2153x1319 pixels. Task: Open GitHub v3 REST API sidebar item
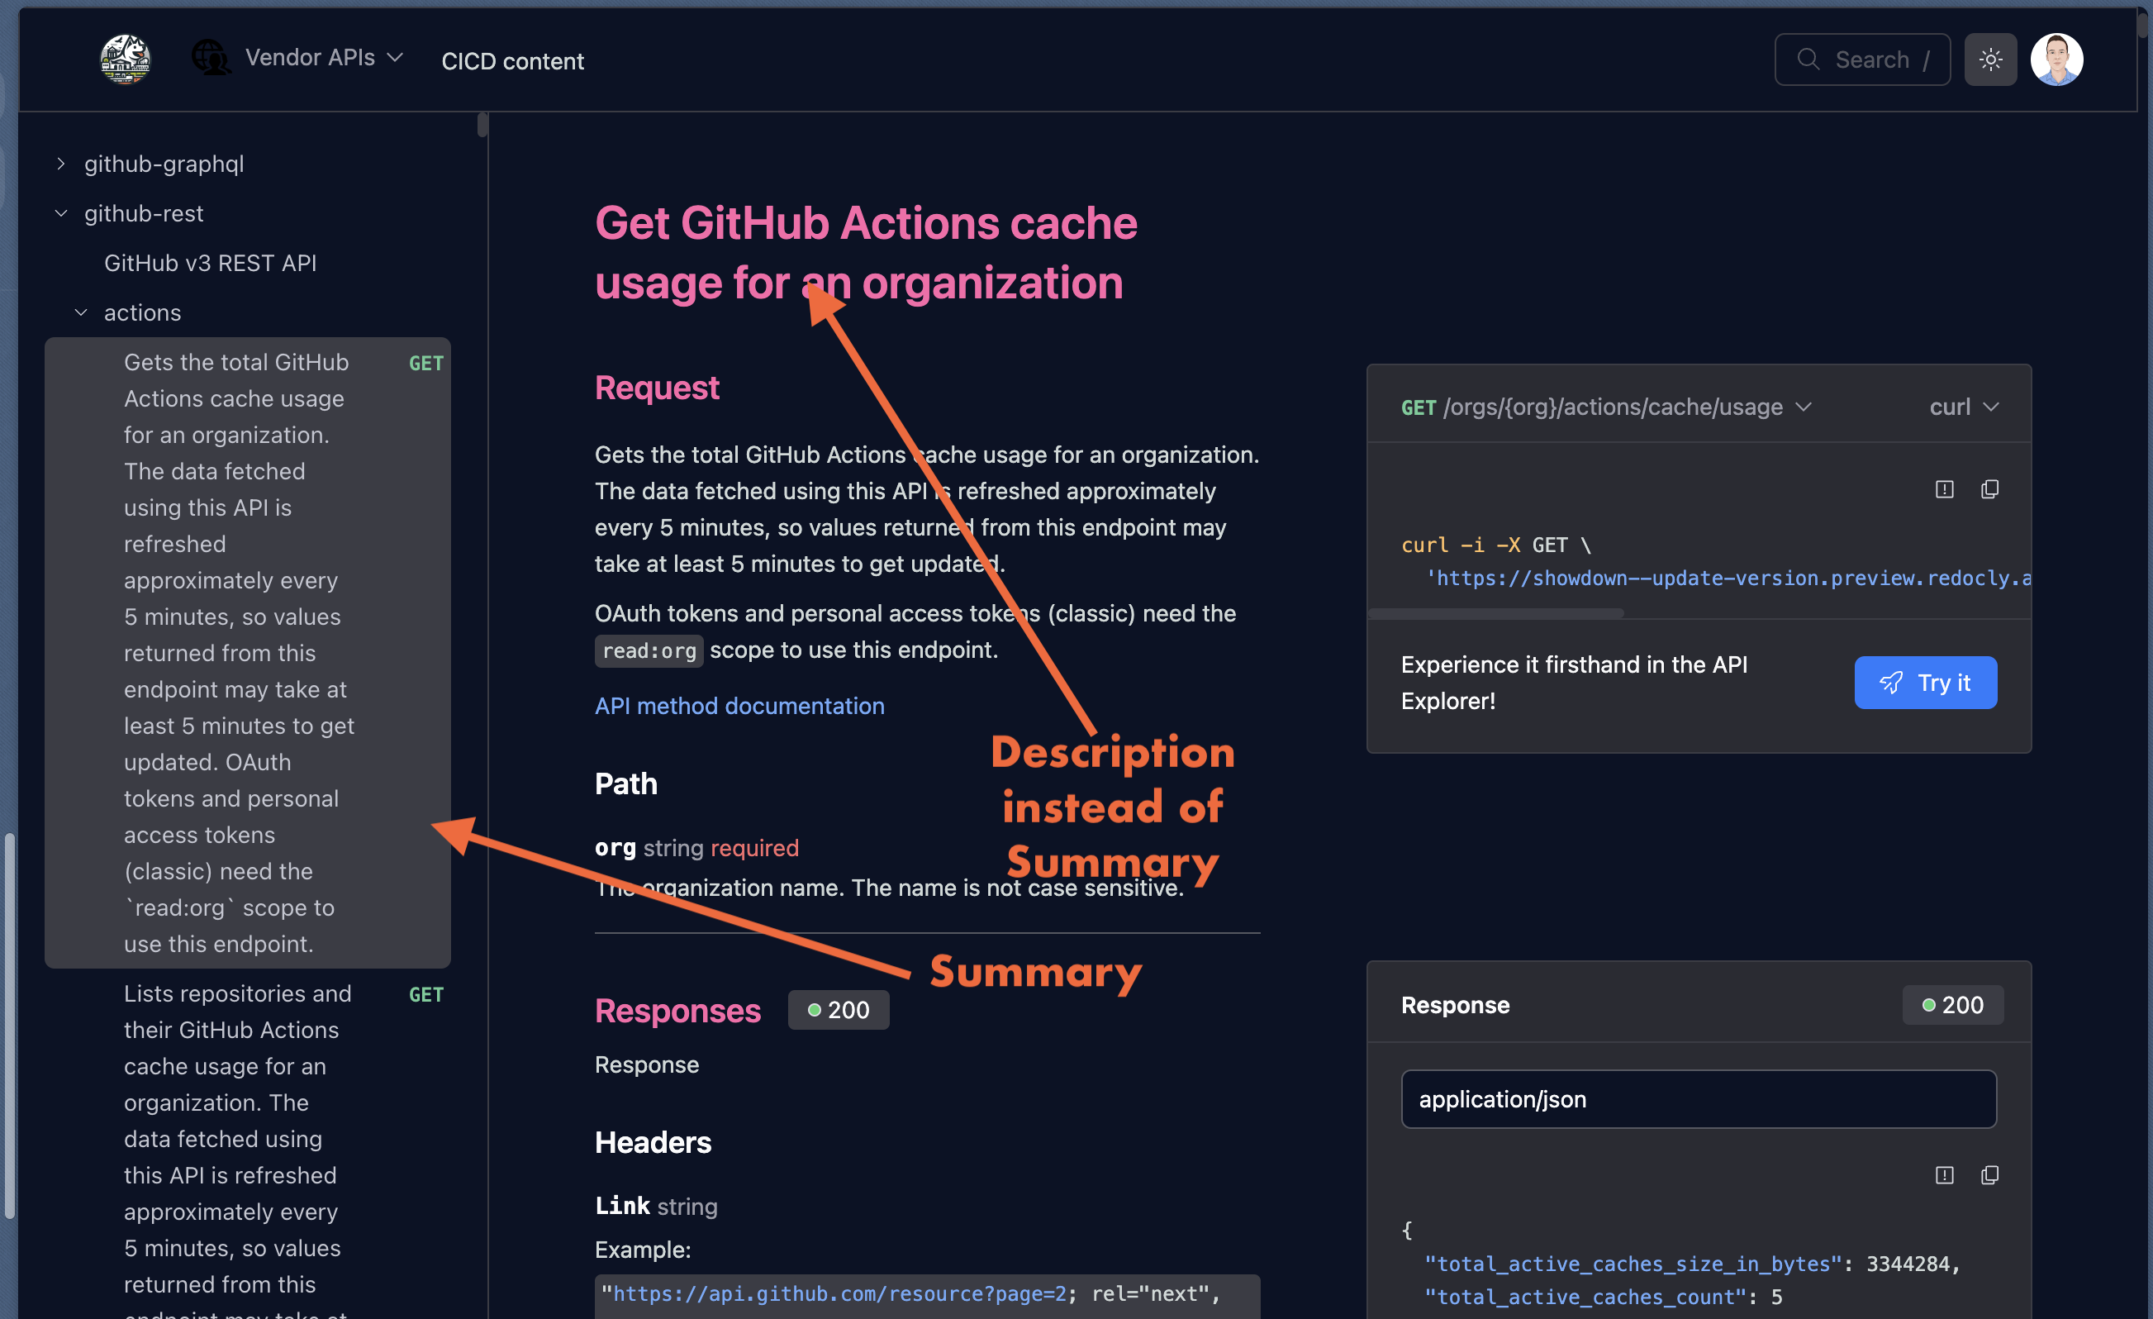point(211,263)
